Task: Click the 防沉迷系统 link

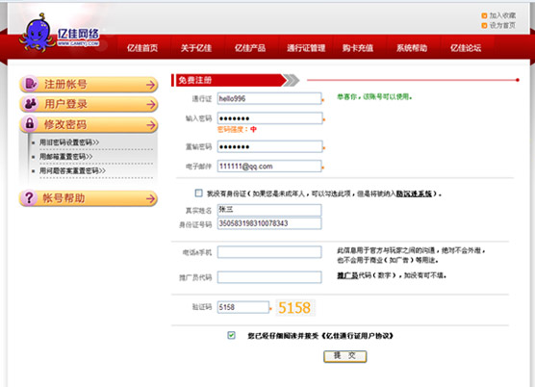Action: [x=414, y=193]
